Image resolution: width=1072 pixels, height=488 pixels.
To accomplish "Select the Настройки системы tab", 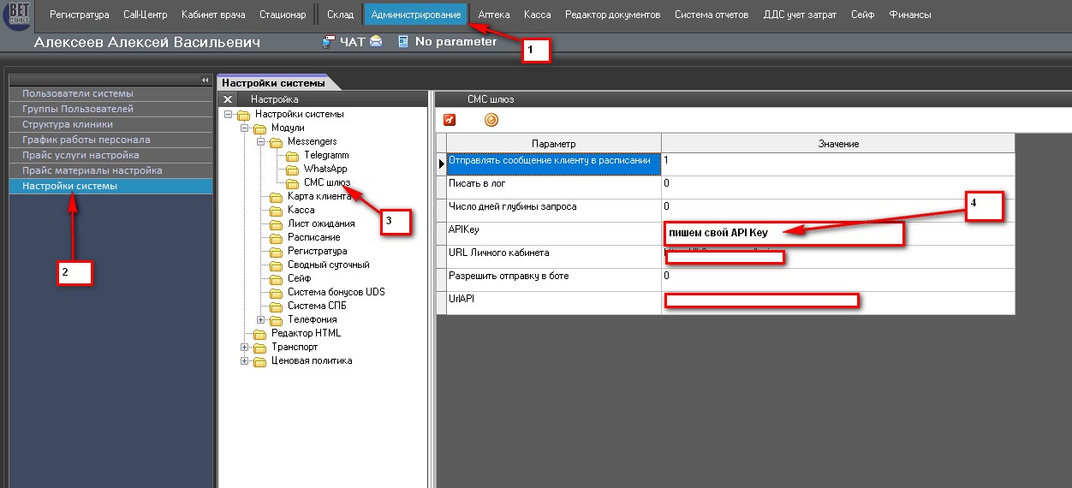I will point(274,83).
